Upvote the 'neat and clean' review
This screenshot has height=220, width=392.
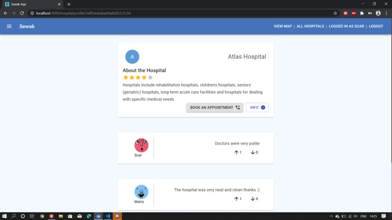click(x=237, y=199)
